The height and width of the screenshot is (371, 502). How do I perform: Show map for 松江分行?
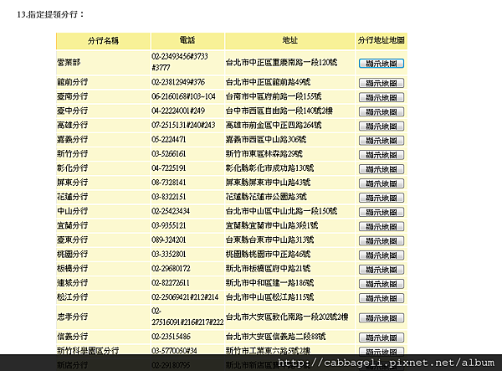tap(382, 298)
